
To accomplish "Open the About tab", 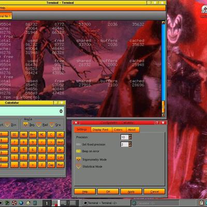I will (132, 130).
